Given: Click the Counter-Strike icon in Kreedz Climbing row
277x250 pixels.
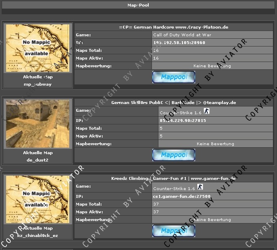Looking at the screenshot, I should (200, 187).
